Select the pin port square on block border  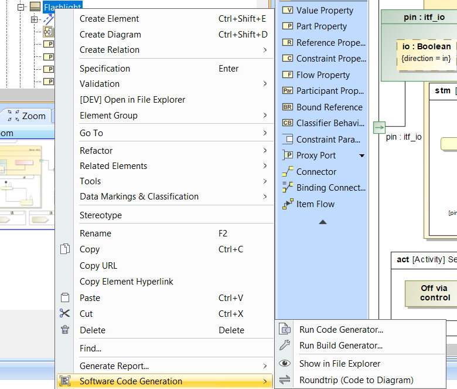(x=379, y=127)
